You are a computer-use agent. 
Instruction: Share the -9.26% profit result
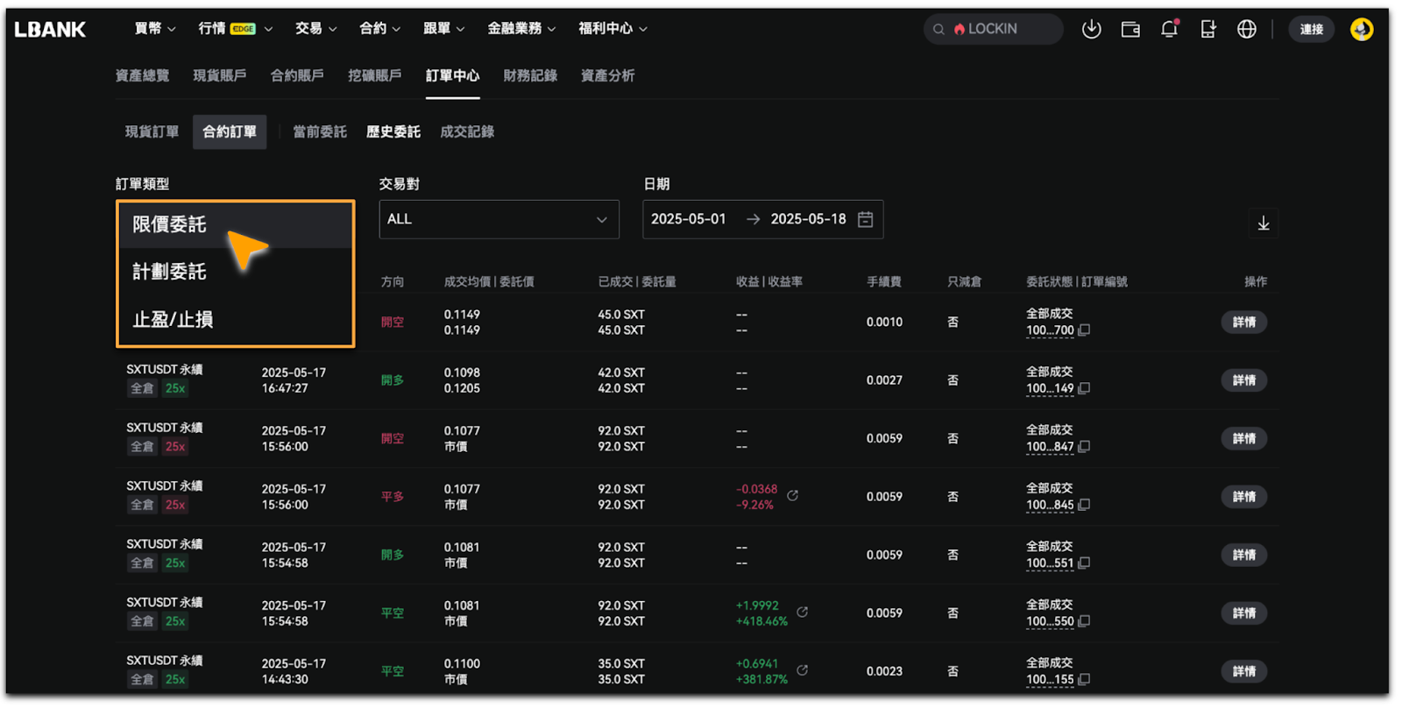click(792, 496)
